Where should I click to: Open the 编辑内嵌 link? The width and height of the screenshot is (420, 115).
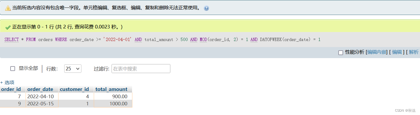[377, 52]
